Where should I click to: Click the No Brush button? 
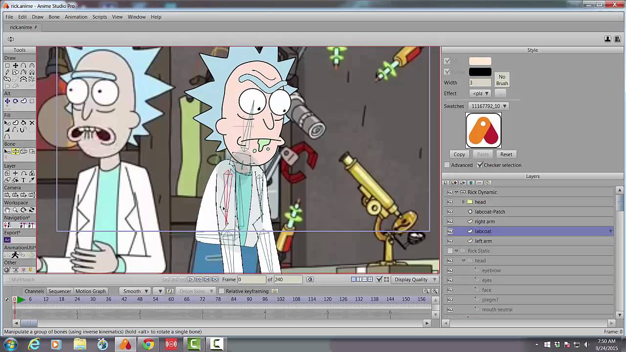[502, 80]
